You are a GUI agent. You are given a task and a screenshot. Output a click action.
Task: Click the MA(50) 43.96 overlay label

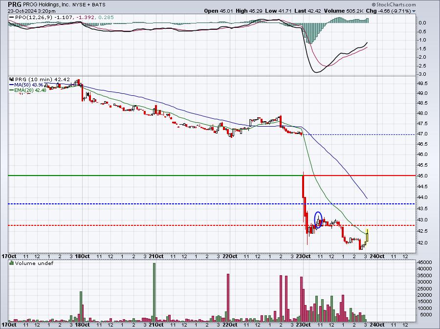(x=28, y=85)
